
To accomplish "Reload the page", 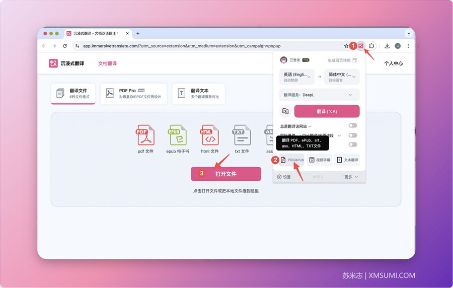I will click(65, 46).
